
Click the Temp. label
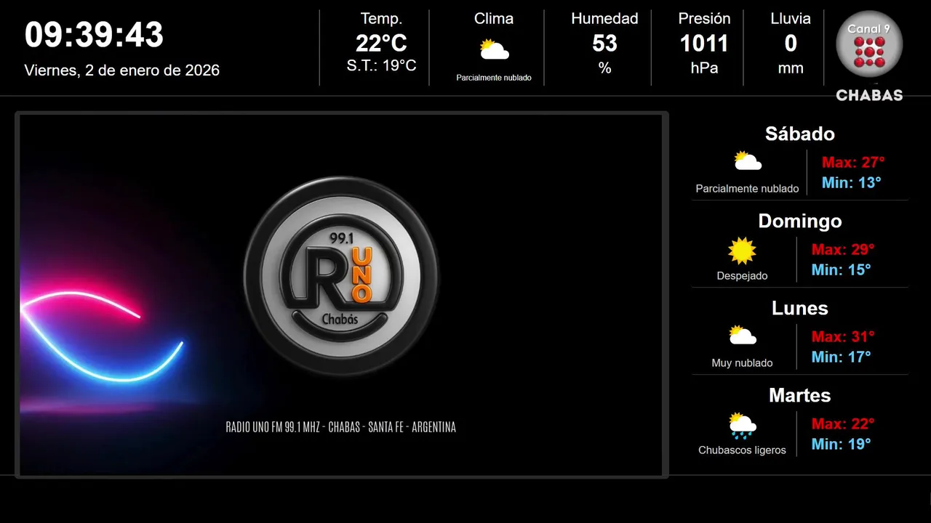(381, 19)
